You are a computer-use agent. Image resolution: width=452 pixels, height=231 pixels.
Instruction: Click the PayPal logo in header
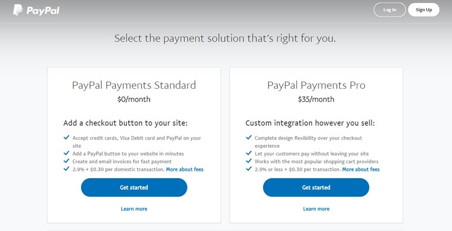point(35,10)
